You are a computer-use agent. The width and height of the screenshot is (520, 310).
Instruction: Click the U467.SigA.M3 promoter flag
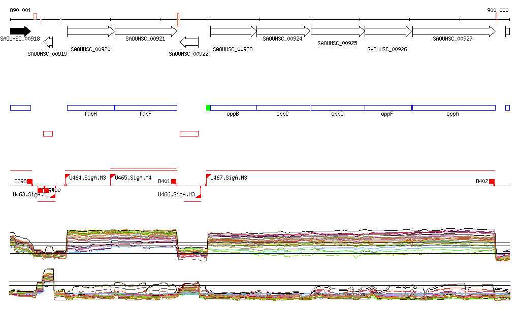tap(208, 177)
